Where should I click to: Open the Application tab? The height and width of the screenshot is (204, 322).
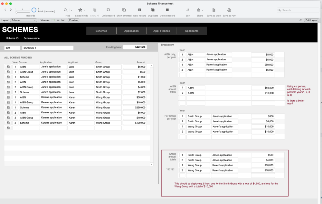[x=131, y=31]
